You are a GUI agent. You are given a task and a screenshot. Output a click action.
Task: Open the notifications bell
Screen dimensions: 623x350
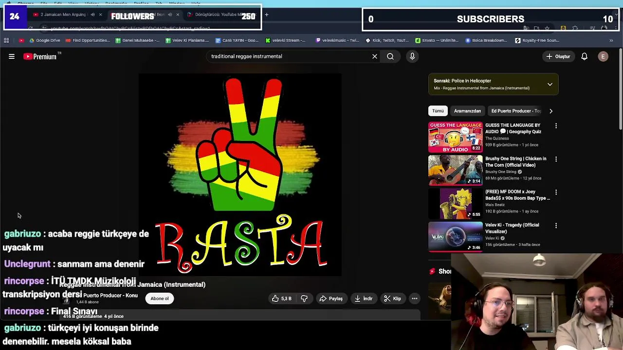pyautogui.click(x=584, y=56)
